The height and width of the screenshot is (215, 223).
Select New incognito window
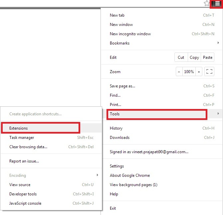tap(130, 34)
